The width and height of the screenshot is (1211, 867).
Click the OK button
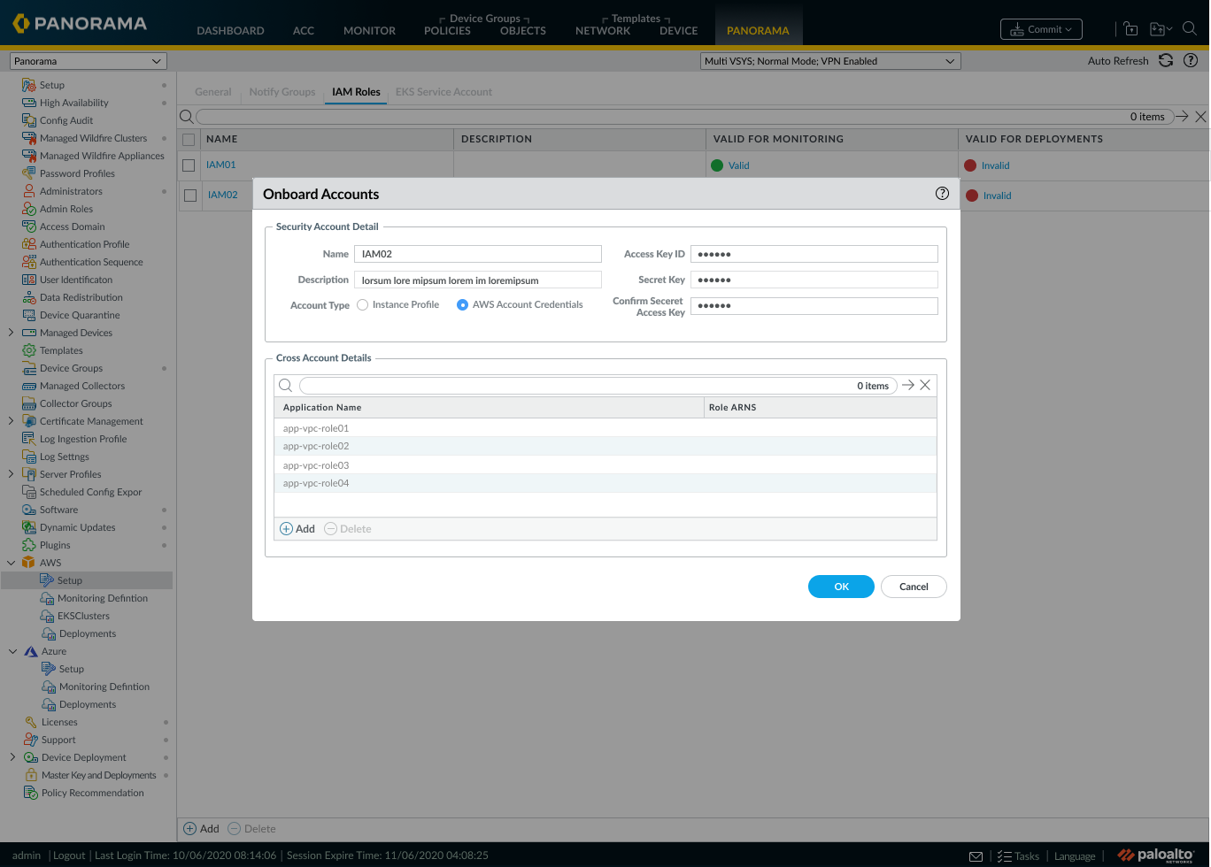click(841, 587)
